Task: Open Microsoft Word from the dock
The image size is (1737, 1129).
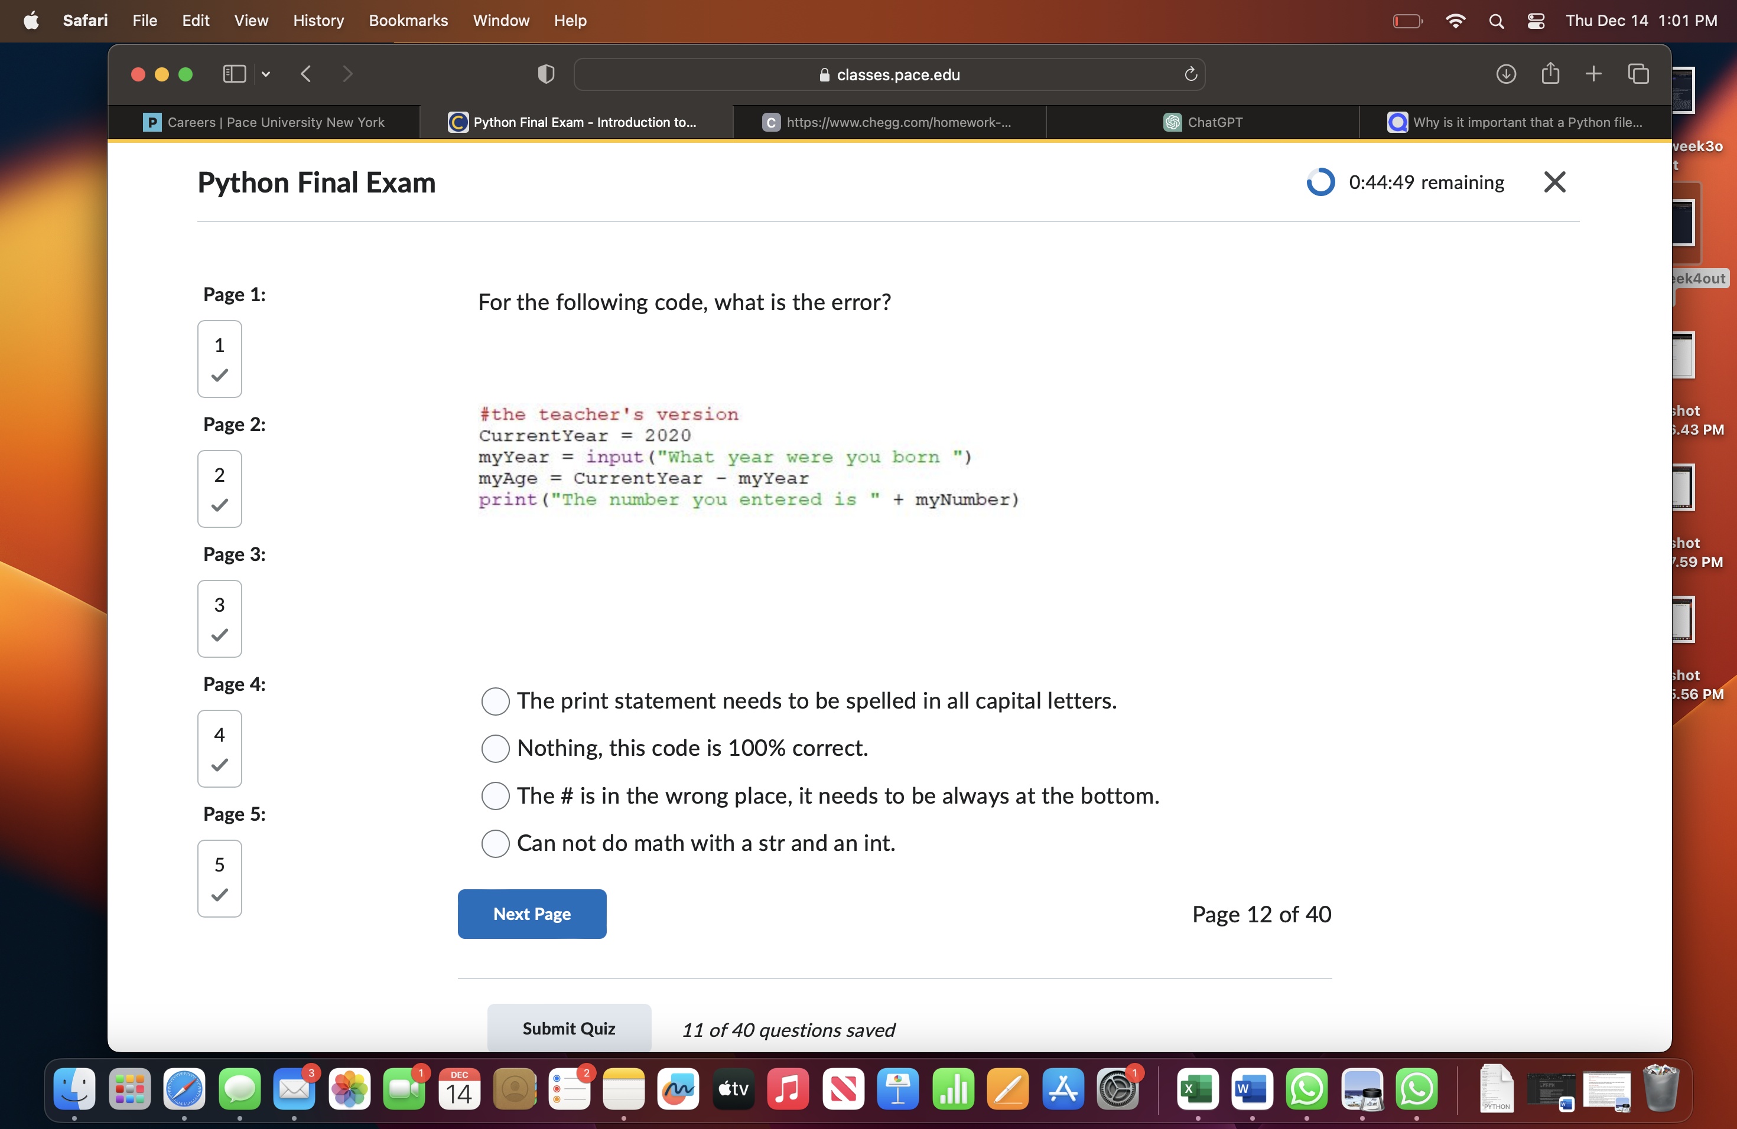Action: pos(1252,1089)
